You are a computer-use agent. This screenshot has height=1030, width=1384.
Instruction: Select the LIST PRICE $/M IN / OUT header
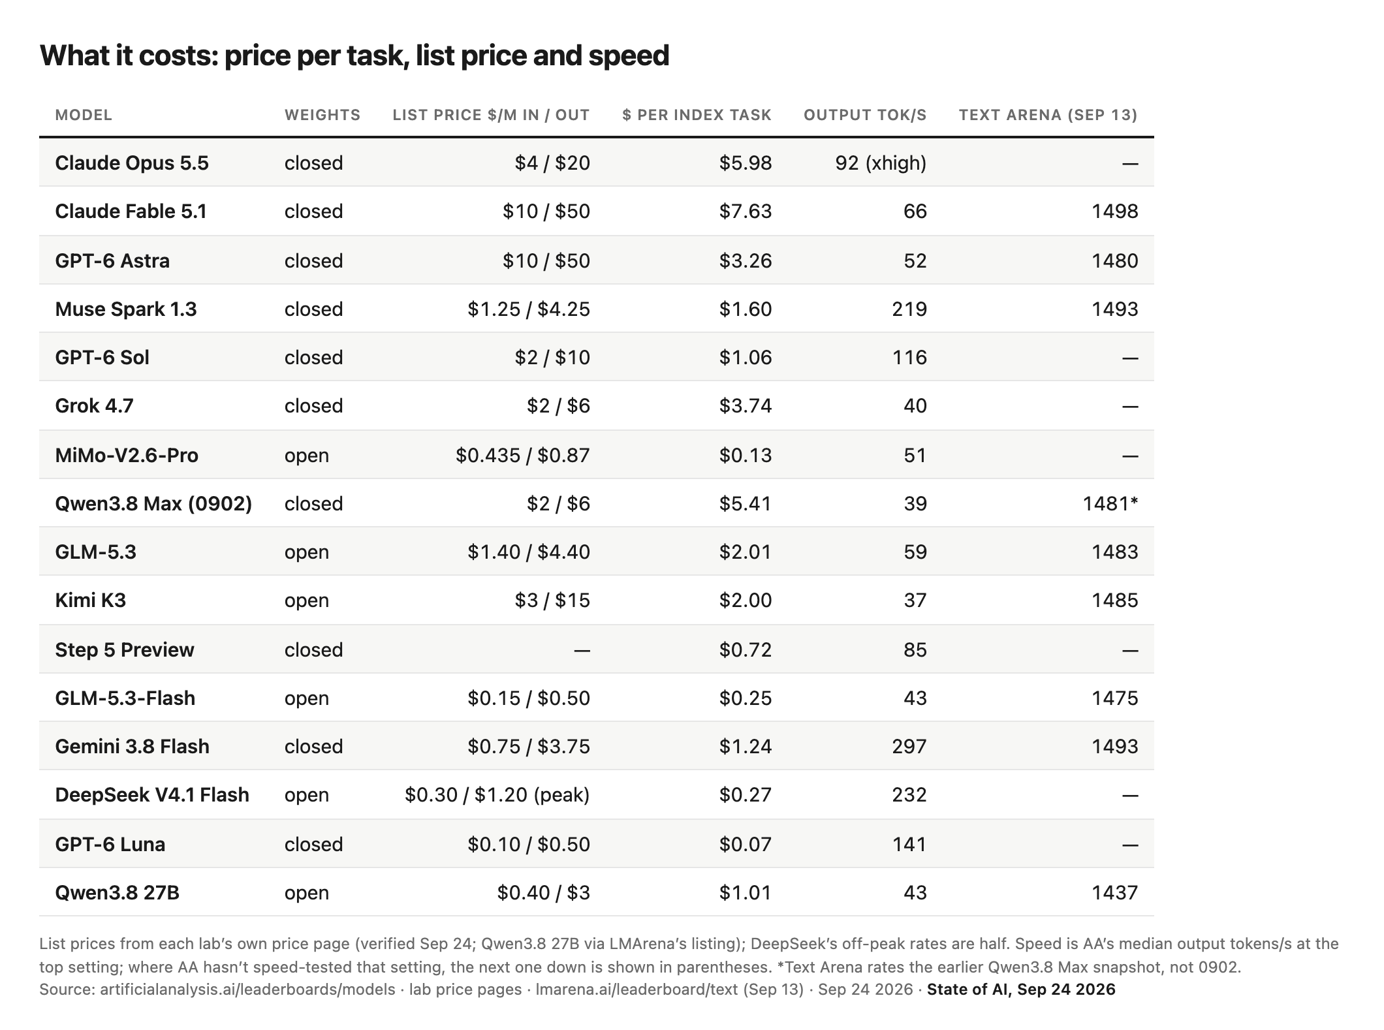pyautogui.click(x=491, y=115)
